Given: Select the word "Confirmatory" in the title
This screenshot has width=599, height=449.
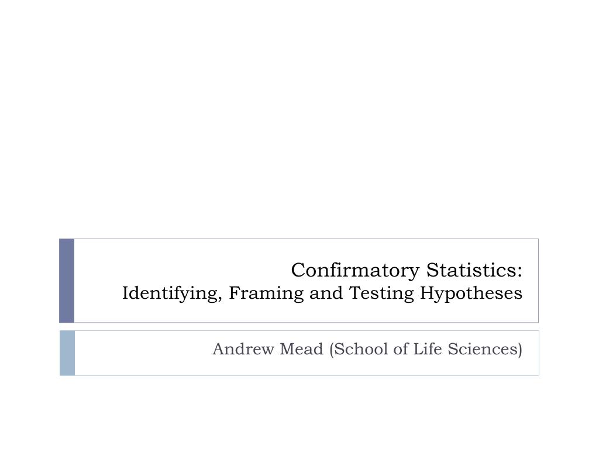Looking at the screenshot, I should 355,270.
